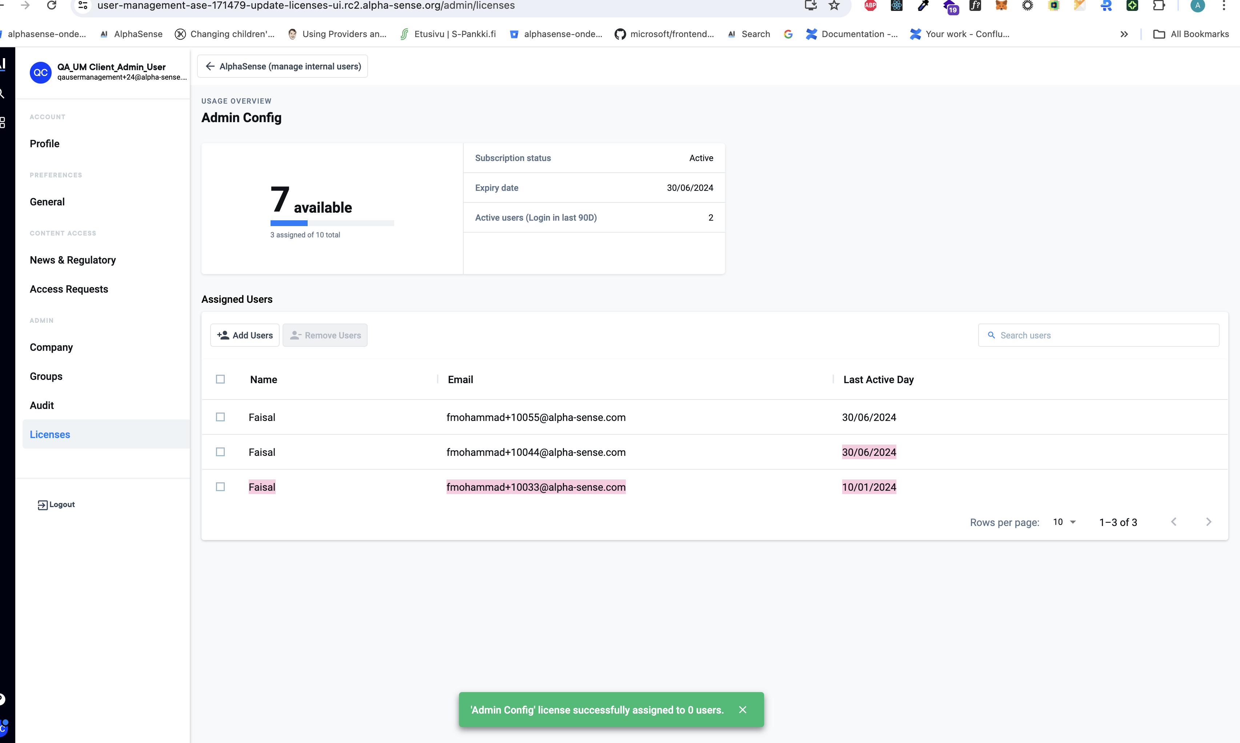View site information icon in address bar
This screenshot has width=1240, height=743.
[x=83, y=5]
